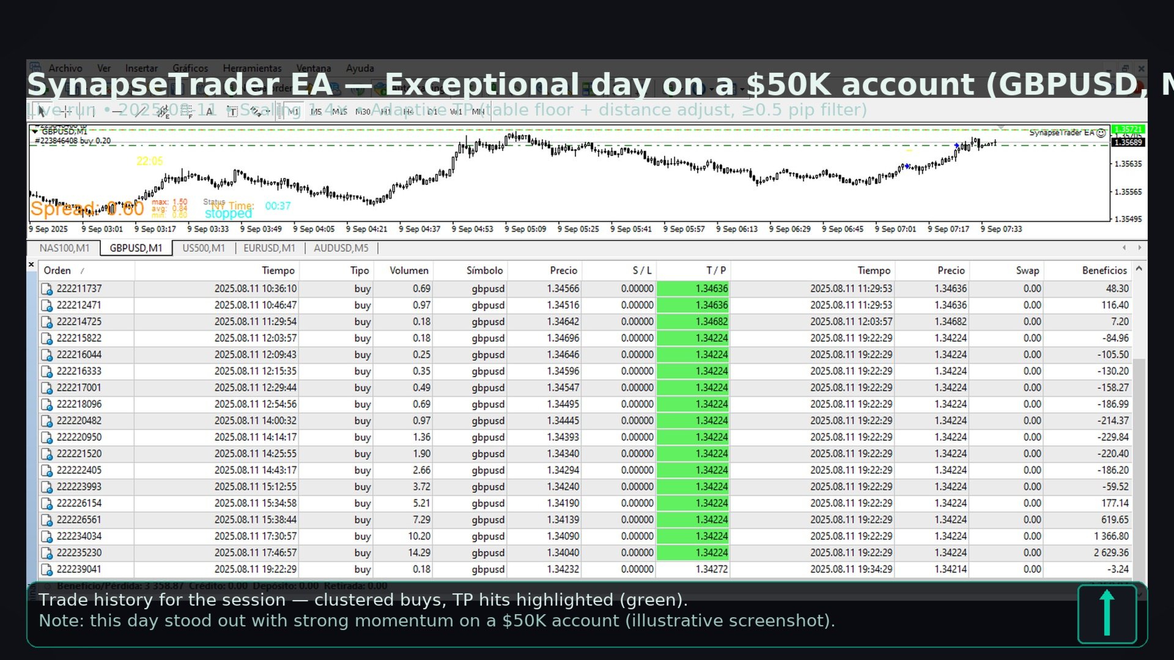The width and height of the screenshot is (1174, 660).
Task: Switch chart to M30 timeframe
Action: coord(363,111)
